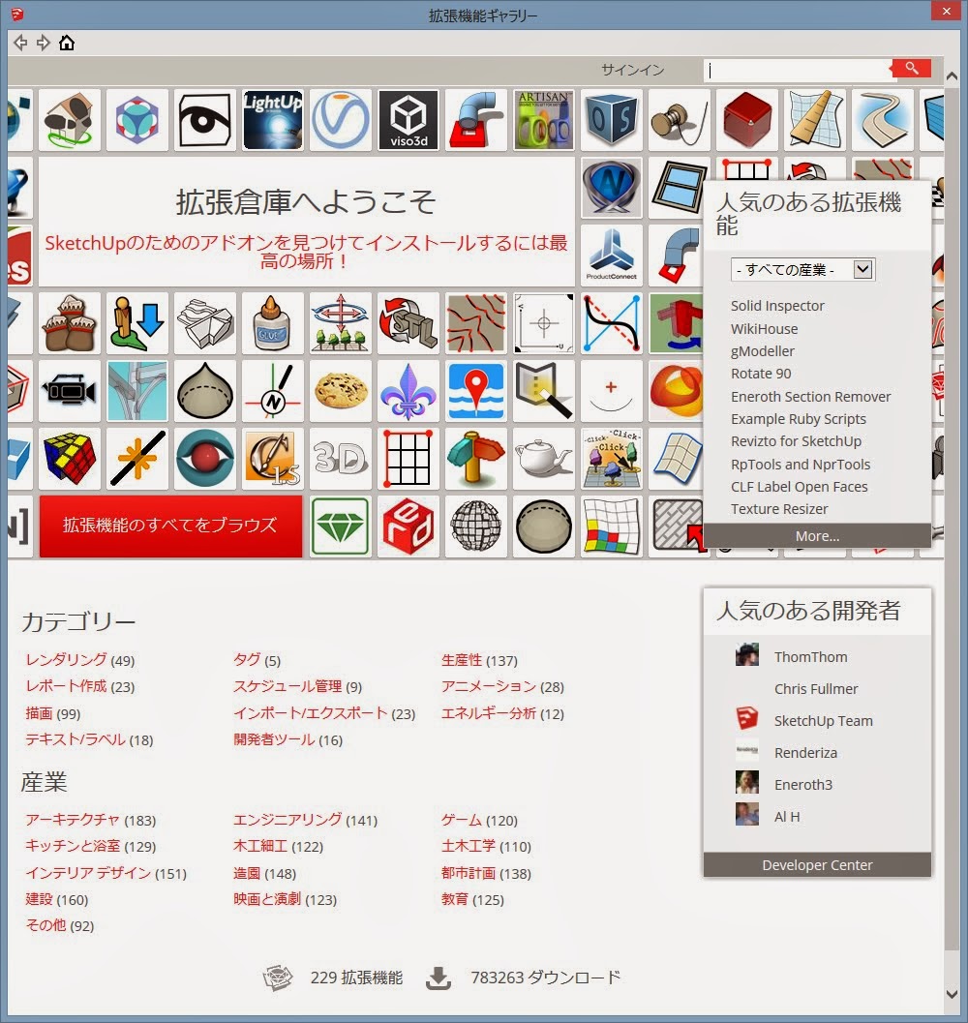This screenshot has height=1023, width=968.
Task: Open Eneroth Section Remover link
Action: click(x=810, y=397)
